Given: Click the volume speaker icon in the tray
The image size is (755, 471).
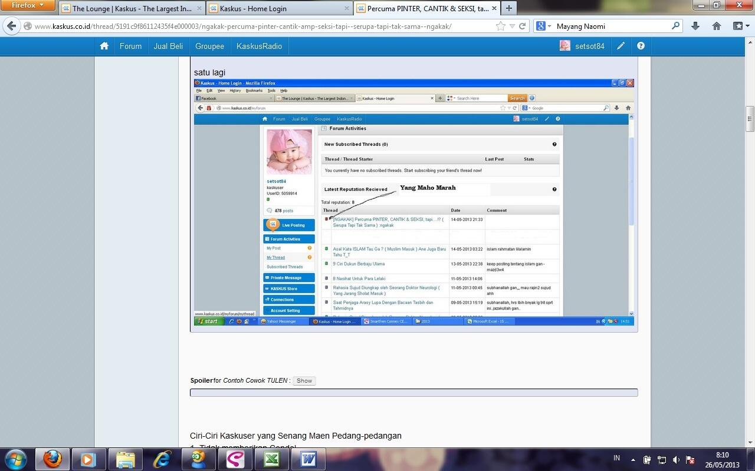Looking at the screenshot, I should (676, 459).
